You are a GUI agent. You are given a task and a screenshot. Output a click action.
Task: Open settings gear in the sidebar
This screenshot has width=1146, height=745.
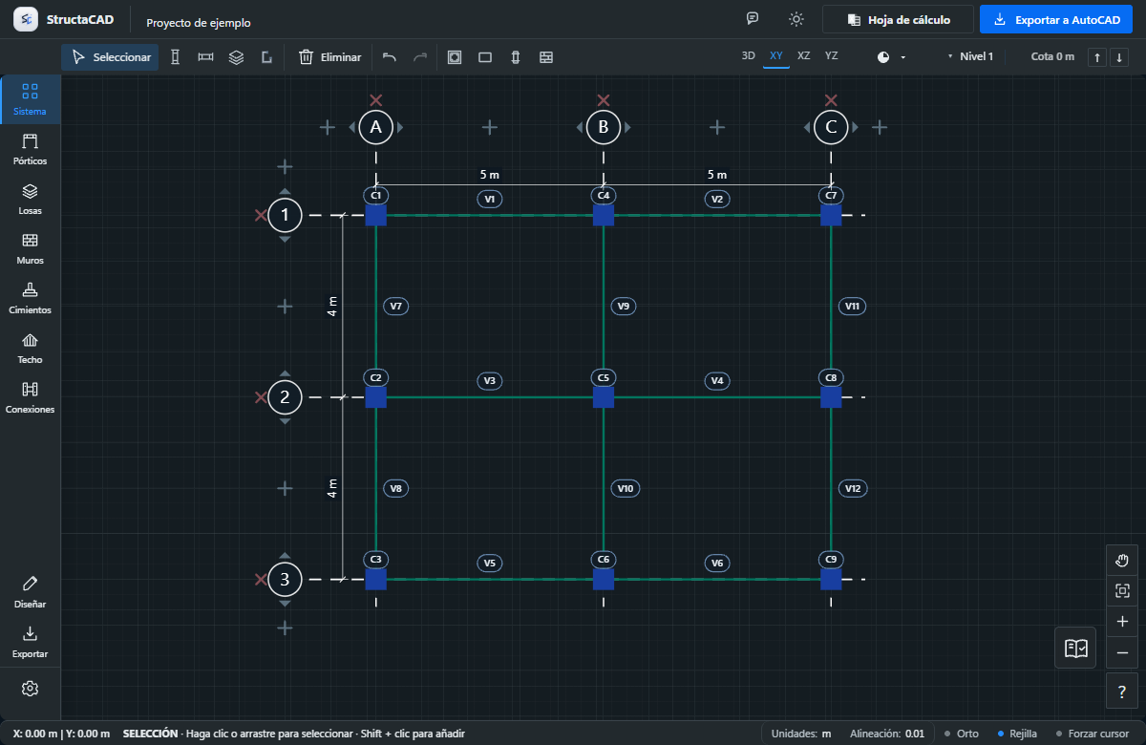(x=30, y=689)
